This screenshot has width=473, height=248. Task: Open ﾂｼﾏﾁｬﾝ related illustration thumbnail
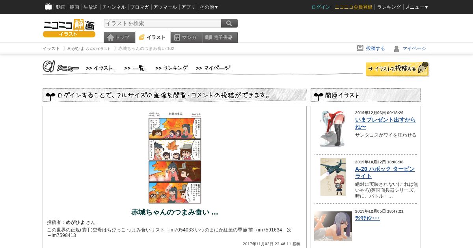[333, 226]
